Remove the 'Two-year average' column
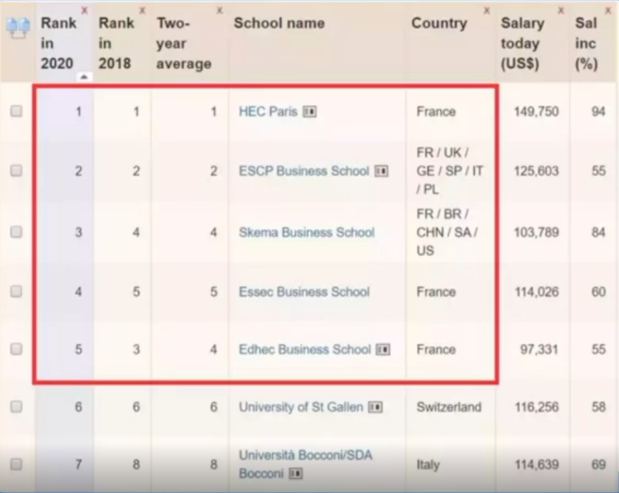The height and width of the screenshot is (493, 619). click(219, 10)
